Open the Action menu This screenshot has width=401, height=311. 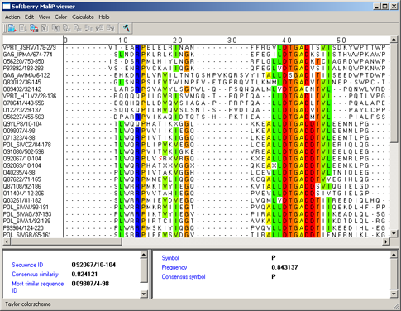pyautogui.click(x=12, y=17)
